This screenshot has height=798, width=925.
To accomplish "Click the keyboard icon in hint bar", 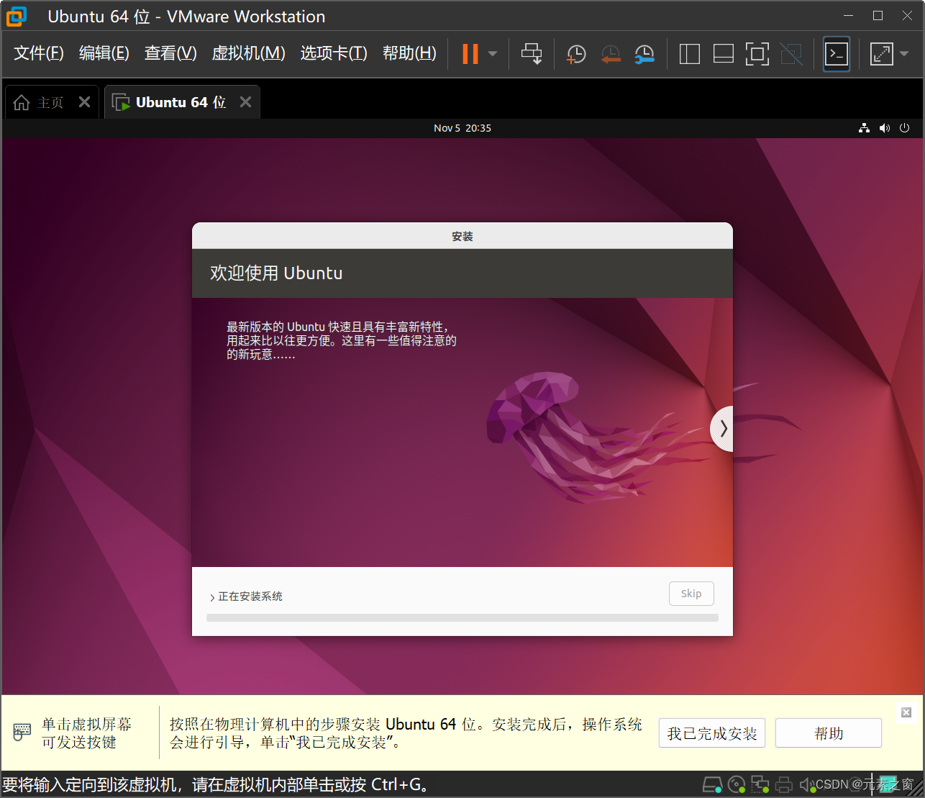I will pyautogui.click(x=22, y=733).
